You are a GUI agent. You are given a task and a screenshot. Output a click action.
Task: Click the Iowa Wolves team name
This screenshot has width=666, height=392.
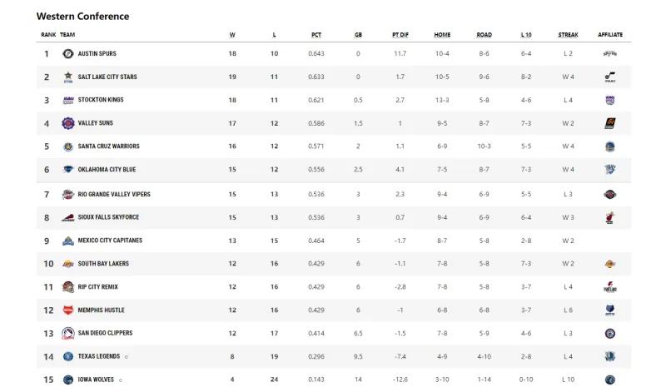click(x=96, y=380)
